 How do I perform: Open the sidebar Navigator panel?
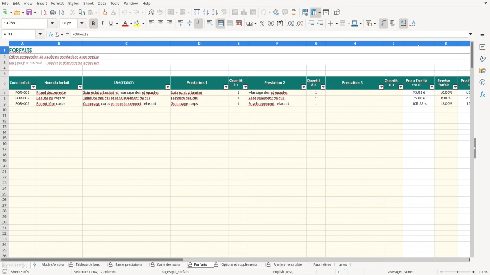[x=482, y=82]
